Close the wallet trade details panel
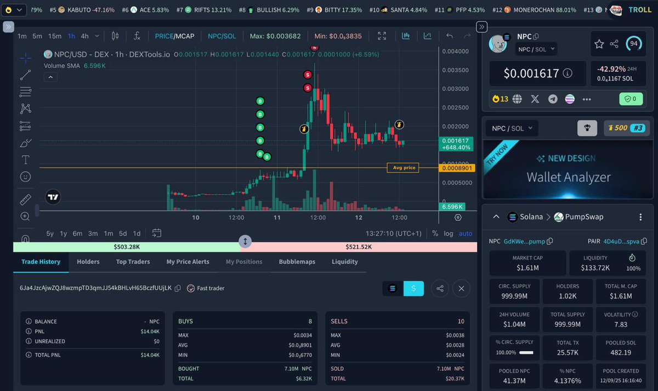 pyautogui.click(x=462, y=288)
